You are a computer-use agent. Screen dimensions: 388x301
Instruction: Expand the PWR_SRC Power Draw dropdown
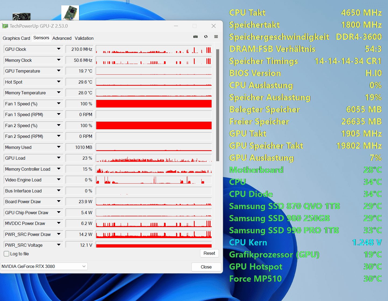[x=59, y=234]
